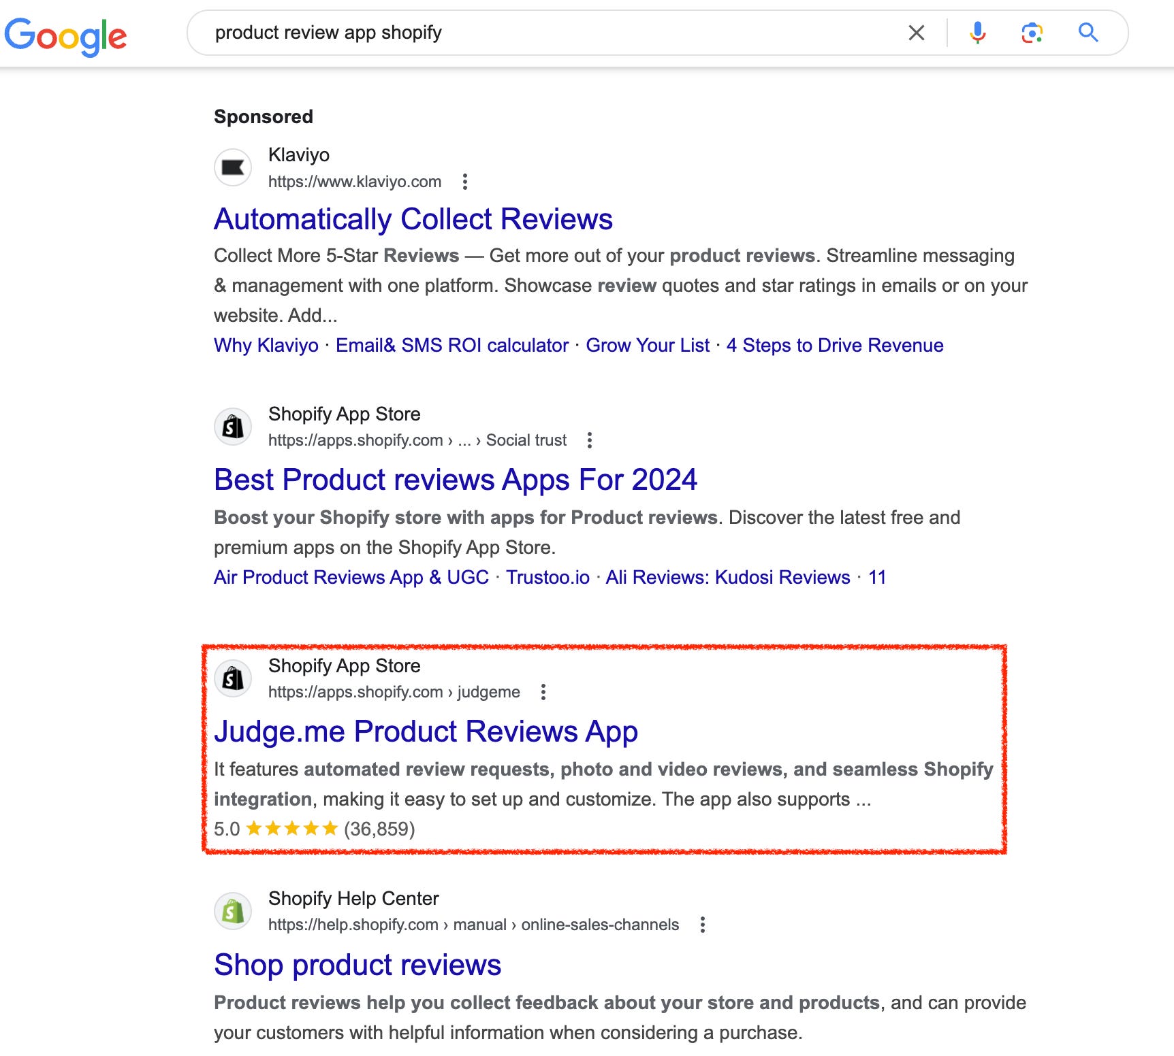The height and width of the screenshot is (1056, 1174).
Task: Click the apps.shopify.com › judgeme URL
Action: [394, 692]
